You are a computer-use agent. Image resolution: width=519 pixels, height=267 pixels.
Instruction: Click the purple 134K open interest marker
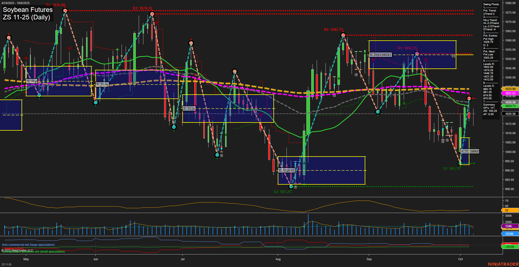point(509,226)
